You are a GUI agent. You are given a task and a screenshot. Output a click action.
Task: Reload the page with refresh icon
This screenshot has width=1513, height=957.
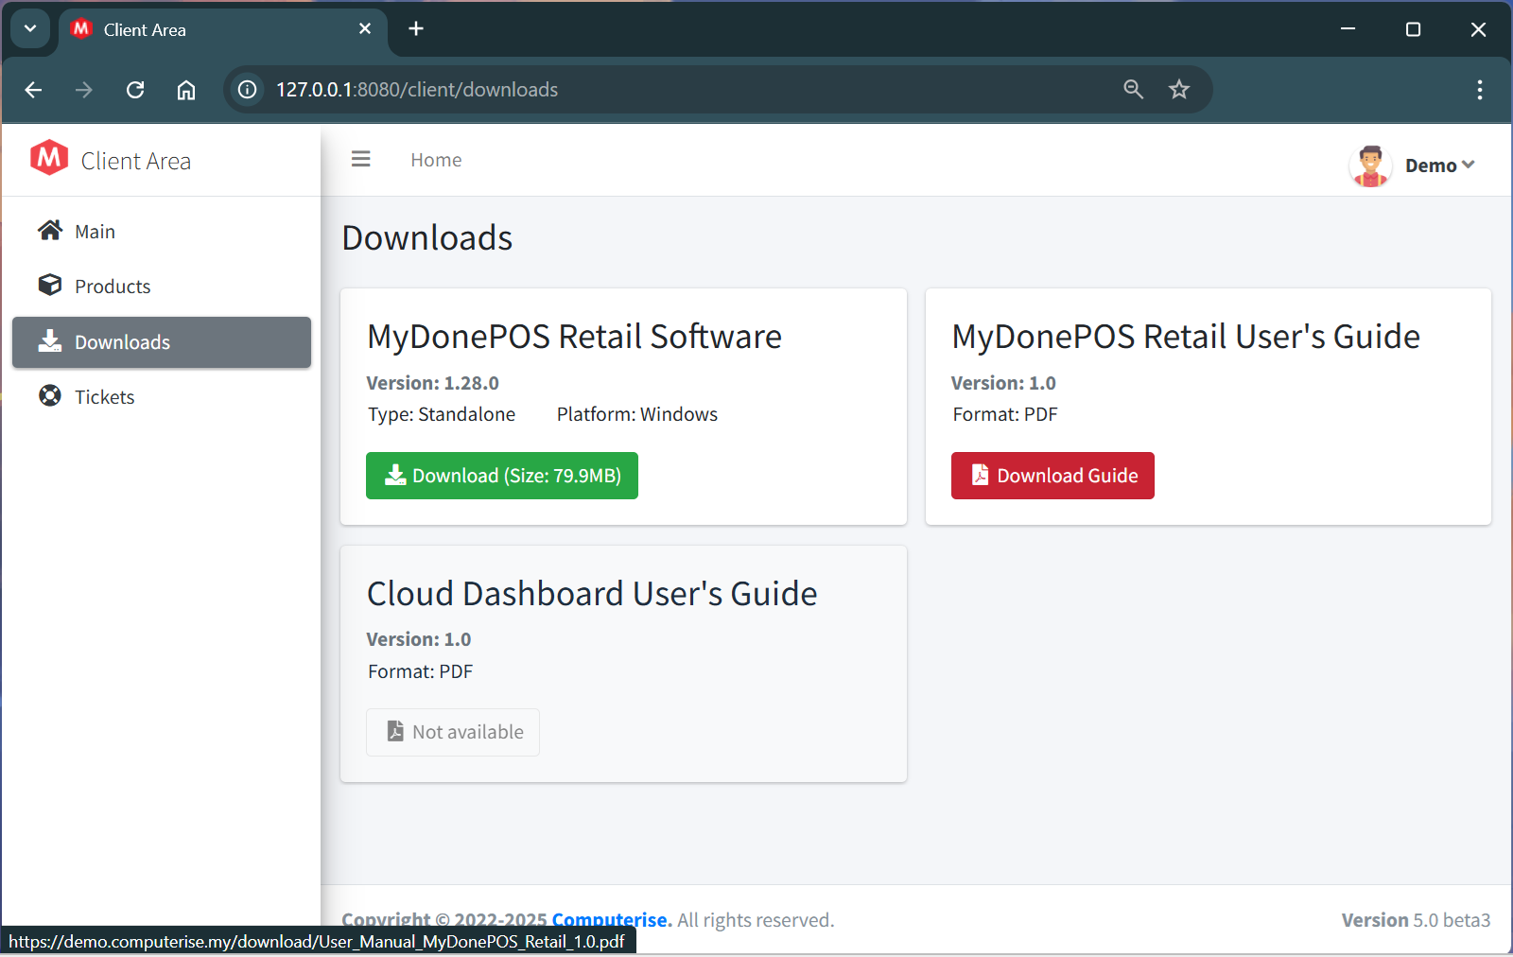click(135, 90)
